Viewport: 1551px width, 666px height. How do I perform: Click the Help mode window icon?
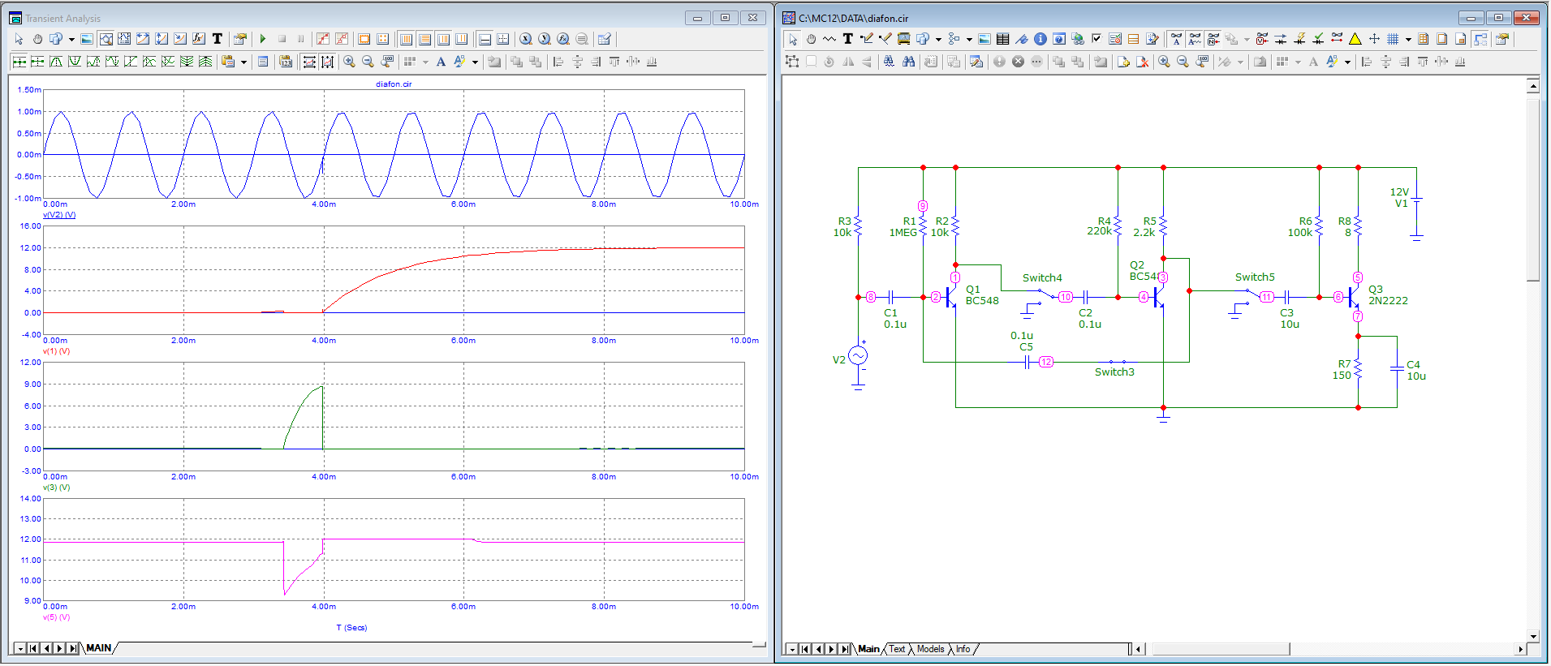(1058, 39)
